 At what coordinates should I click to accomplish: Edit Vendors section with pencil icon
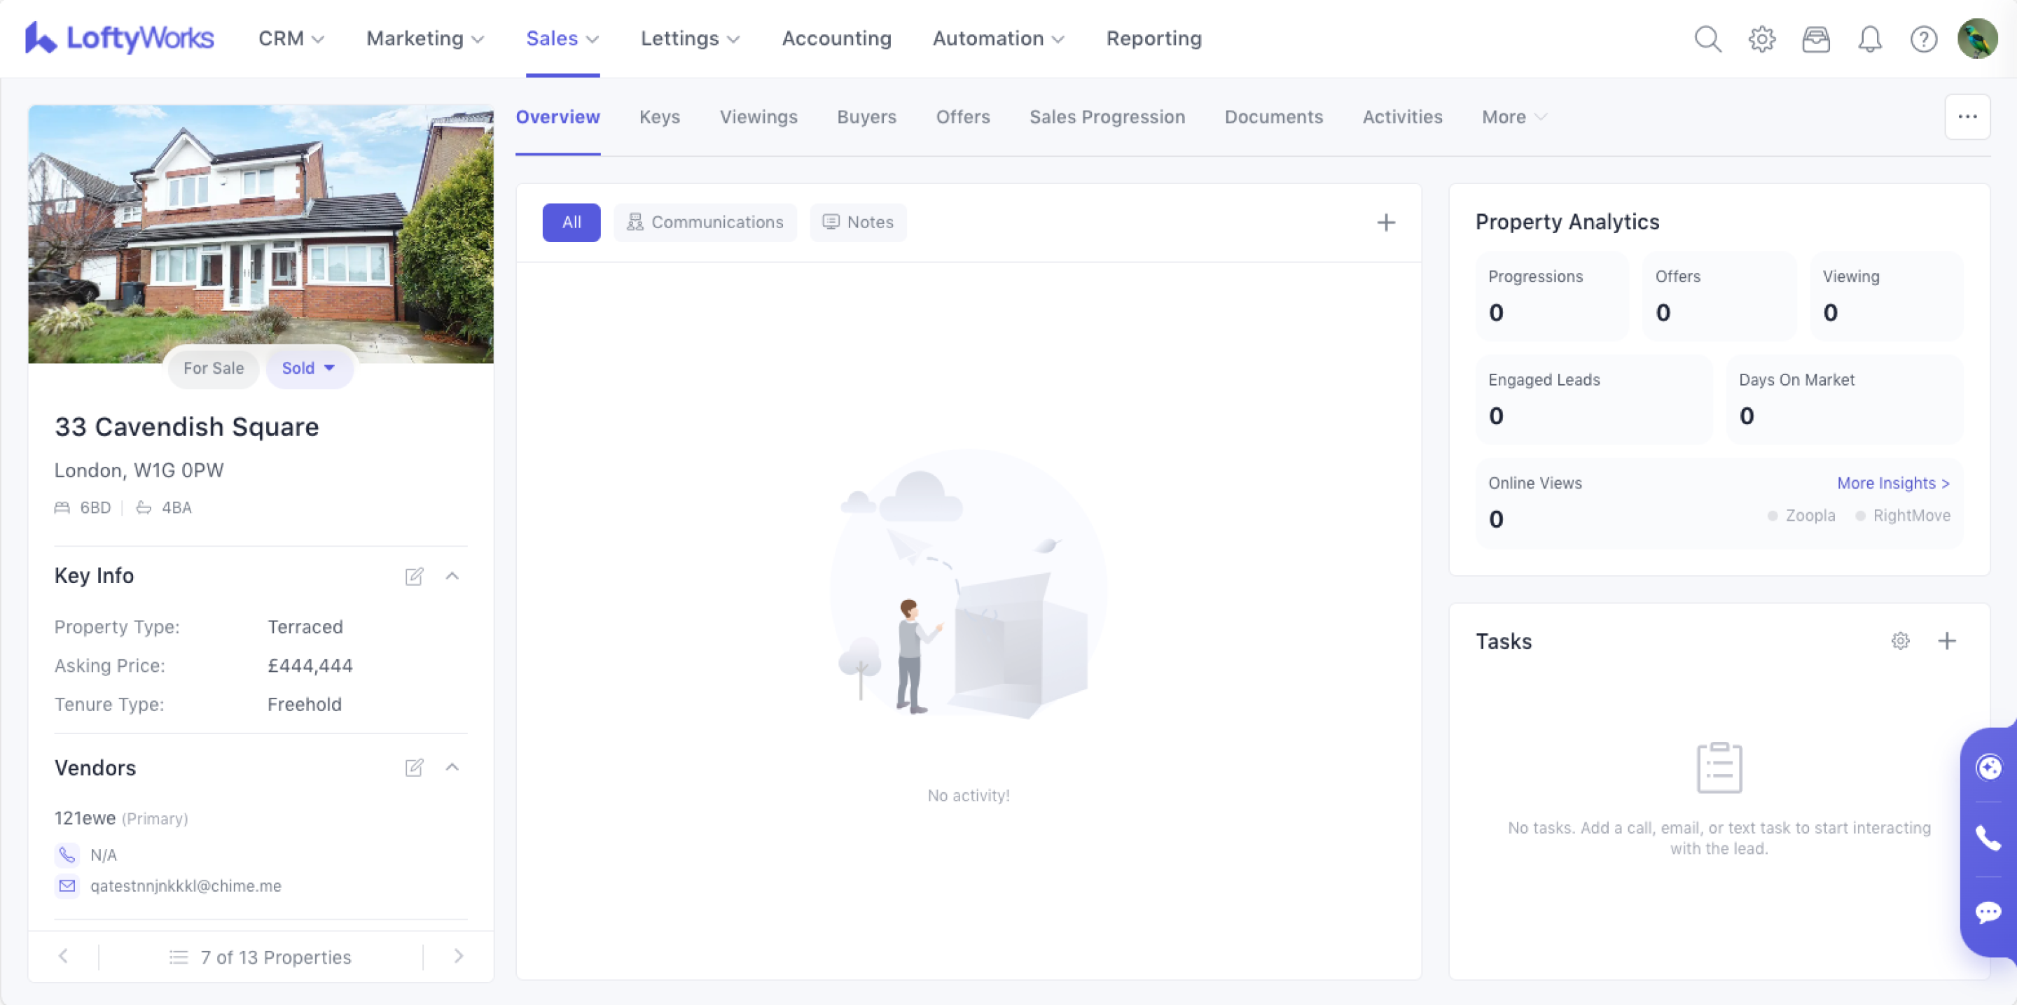point(413,767)
